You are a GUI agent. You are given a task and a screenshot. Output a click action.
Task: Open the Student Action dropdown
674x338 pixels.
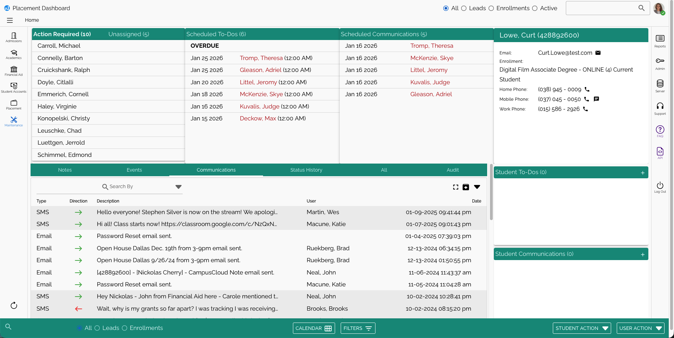pyautogui.click(x=581, y=328)
